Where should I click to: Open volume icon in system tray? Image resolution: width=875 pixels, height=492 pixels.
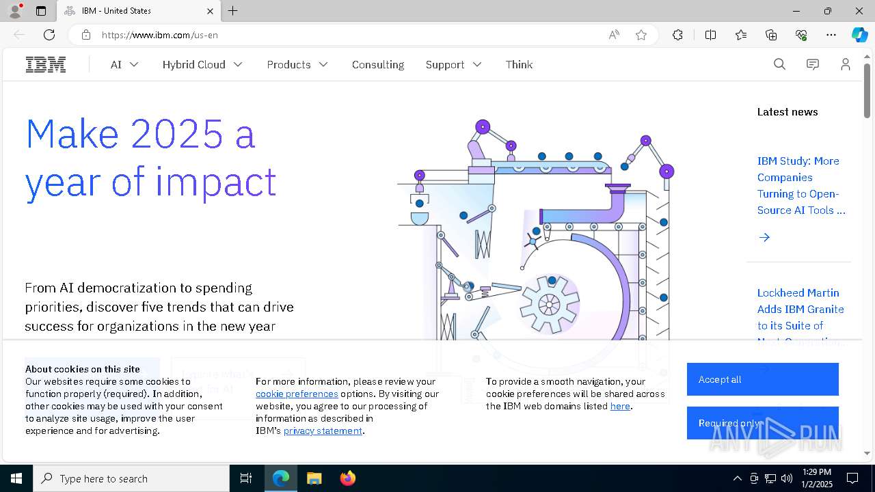(787, 478)
